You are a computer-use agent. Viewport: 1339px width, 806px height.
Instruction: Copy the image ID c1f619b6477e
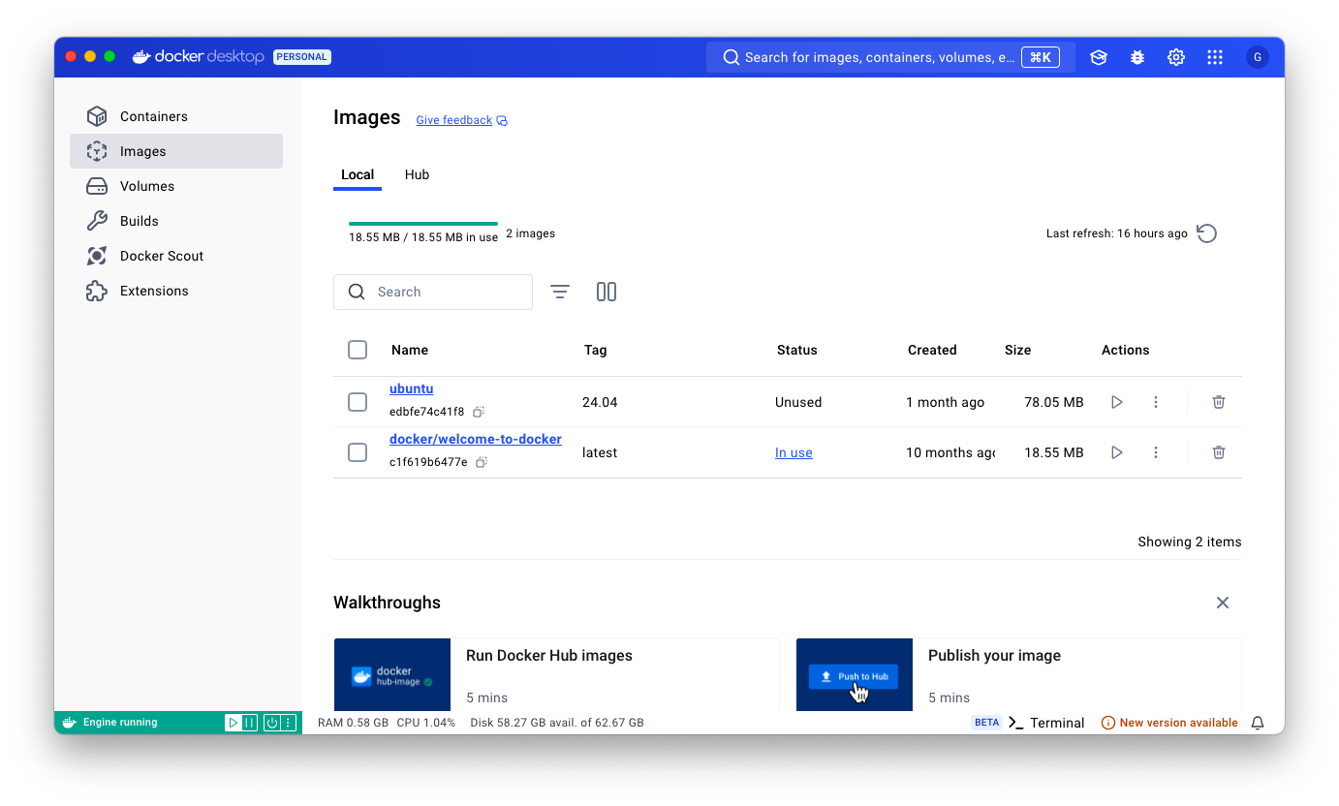482,462
